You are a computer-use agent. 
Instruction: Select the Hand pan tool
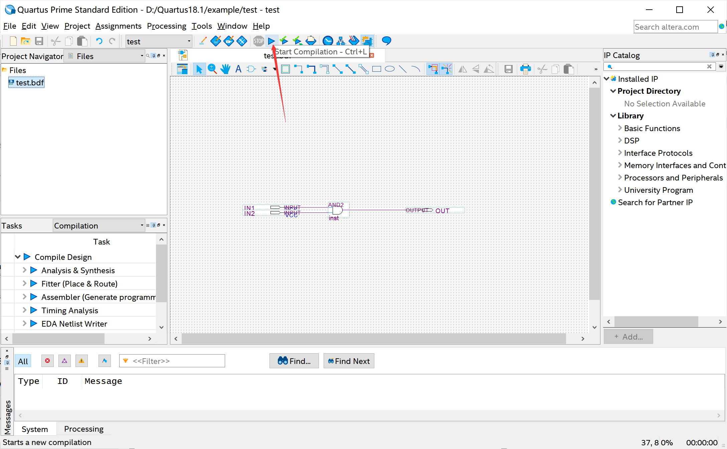225,69
